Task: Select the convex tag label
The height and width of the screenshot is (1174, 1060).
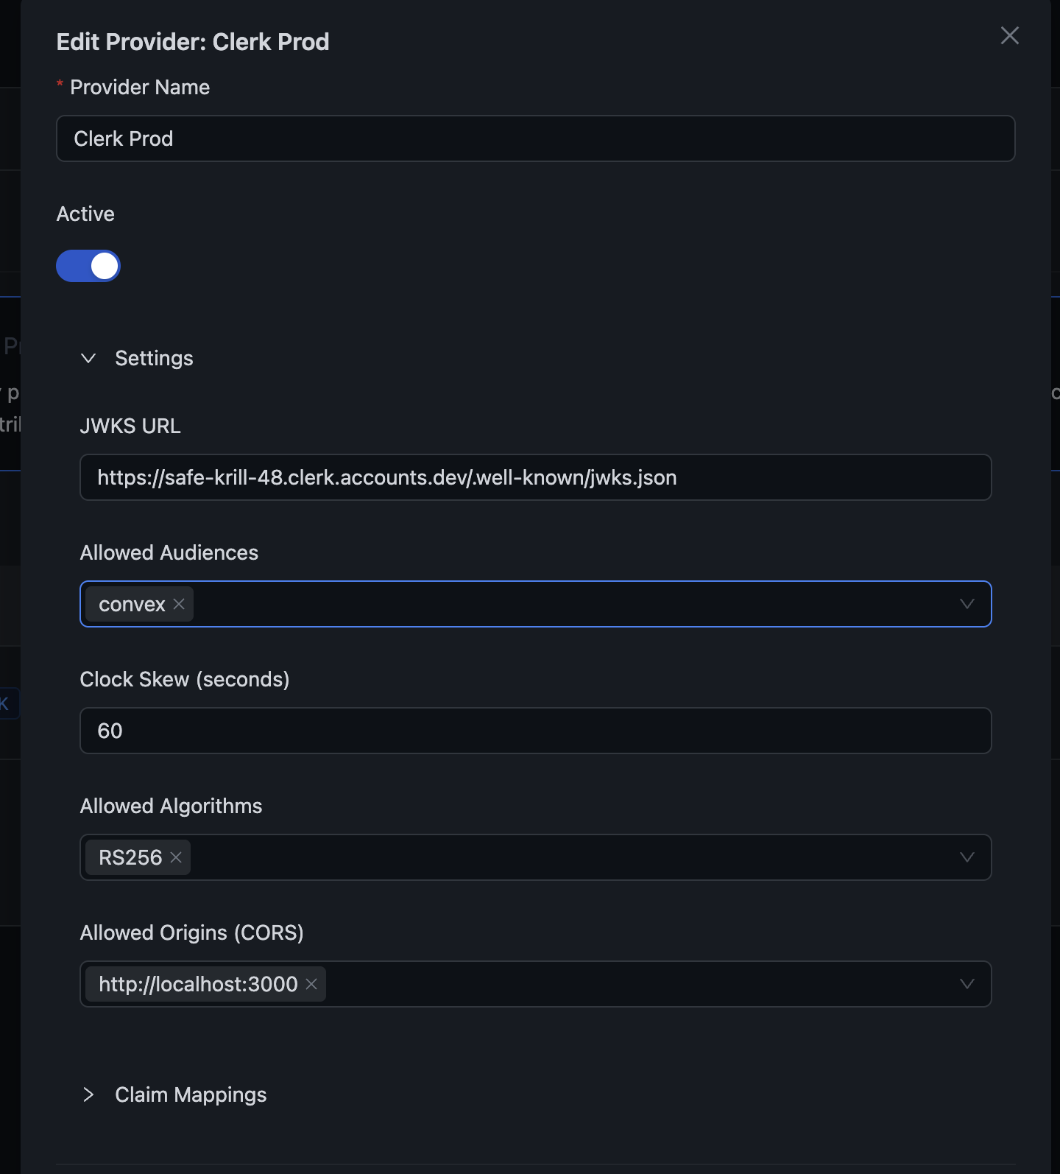Action: [x=132, y=604]
